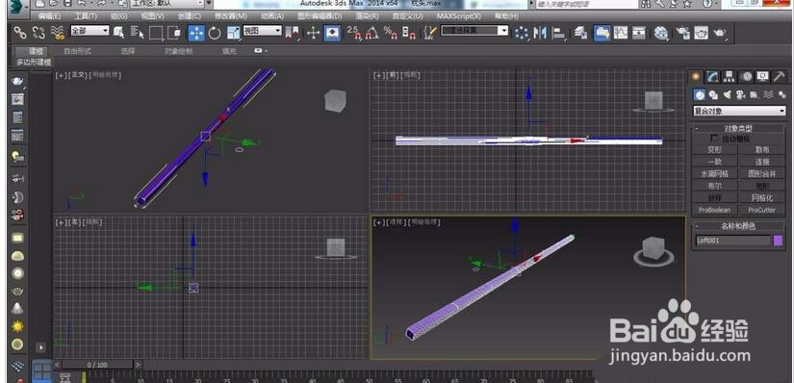Open the 工具(T) menu
This screenshot has width=794, height=383.
pyautogui.click(x=86, y=16)
